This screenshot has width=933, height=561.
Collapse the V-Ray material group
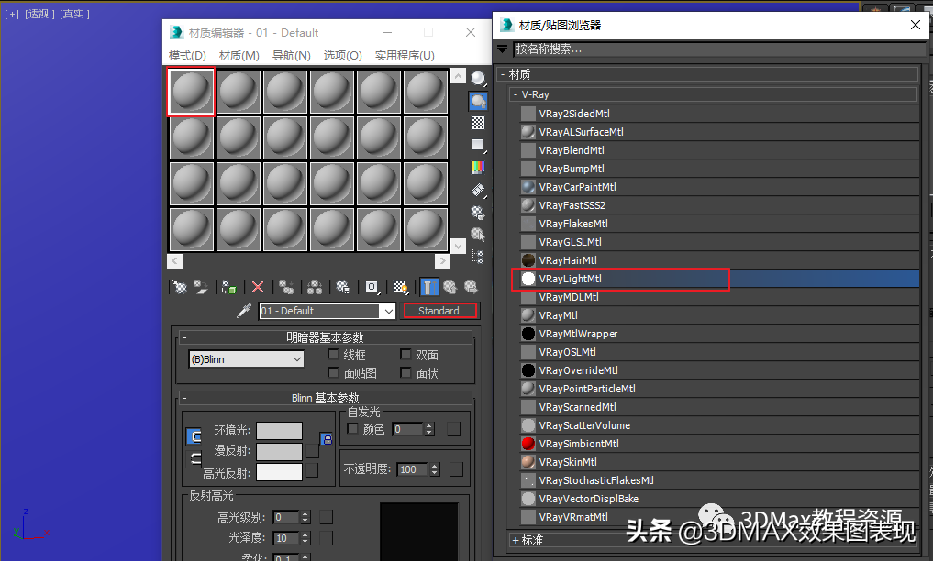pyautogui.click(x=516, y=94)
